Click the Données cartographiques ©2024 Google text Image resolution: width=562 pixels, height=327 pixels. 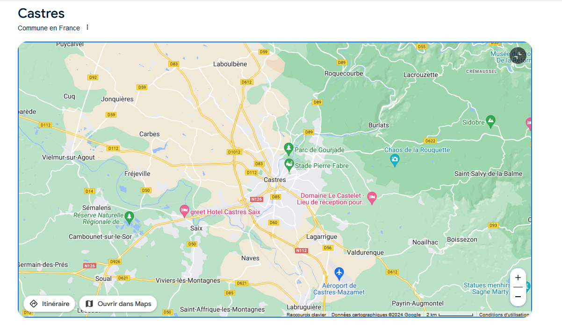(376, 315)
